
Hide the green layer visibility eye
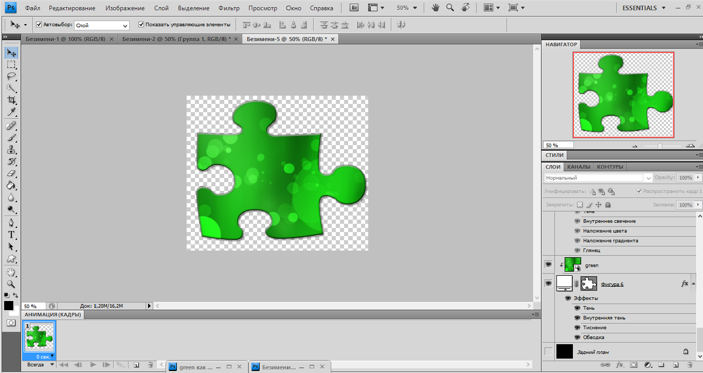point(548,264)
